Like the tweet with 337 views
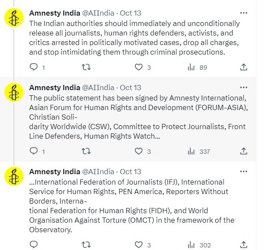Image resolution: width=266 pixels, height=250 pixels. (x=138, y=151)
